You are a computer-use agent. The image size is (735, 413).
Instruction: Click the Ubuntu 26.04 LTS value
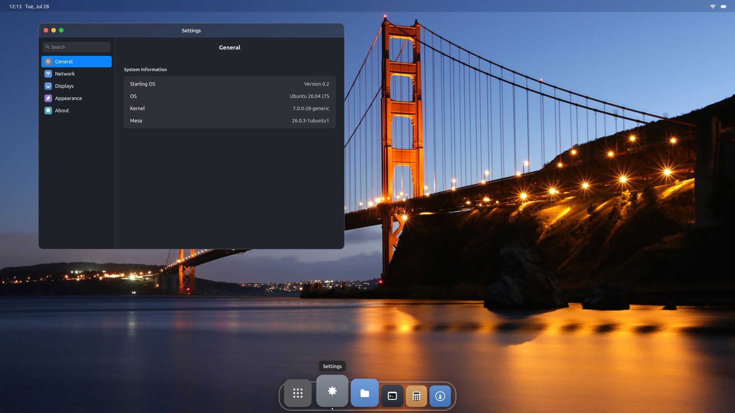(309, 96)
